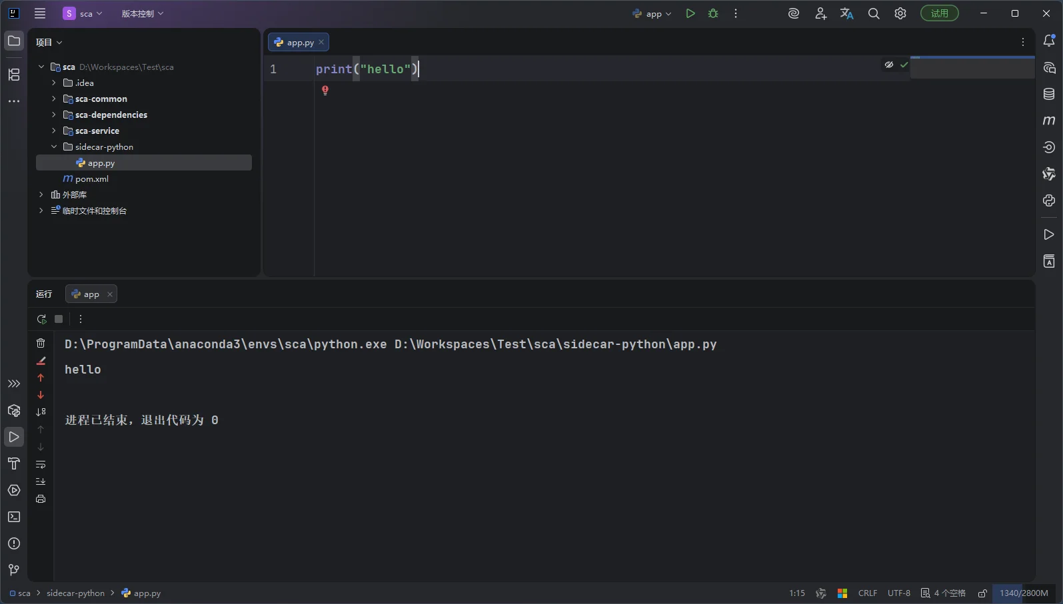Open the Maven tool window
The image size is (1063, 604).
pyautogui.click(x=1048, y=121)
